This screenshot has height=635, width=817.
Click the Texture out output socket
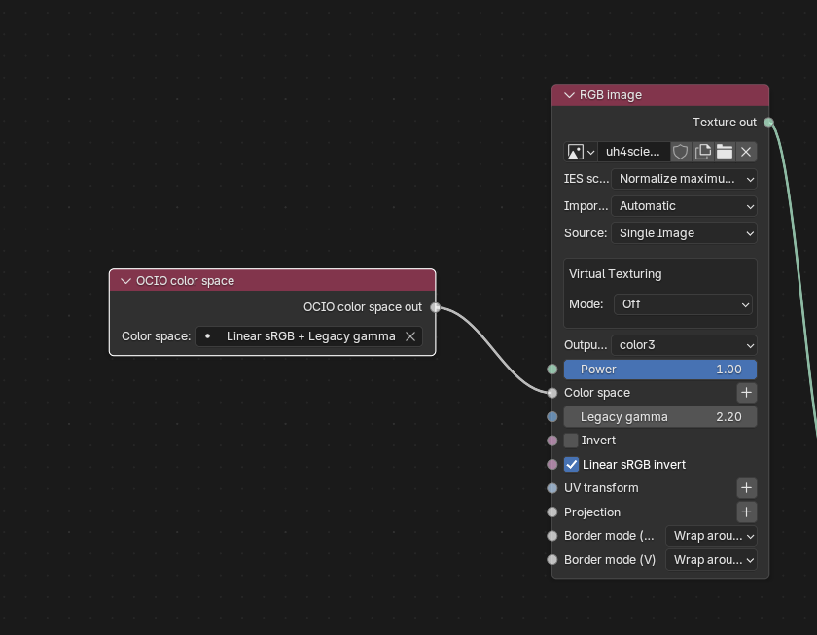pyautogui.click(x=768, y=123)
